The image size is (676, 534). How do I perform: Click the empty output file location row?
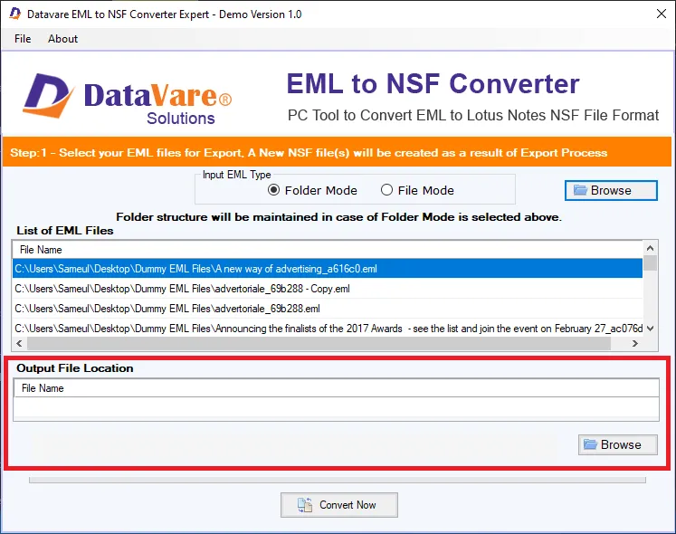pyautogui.click(x=336, y=408)
